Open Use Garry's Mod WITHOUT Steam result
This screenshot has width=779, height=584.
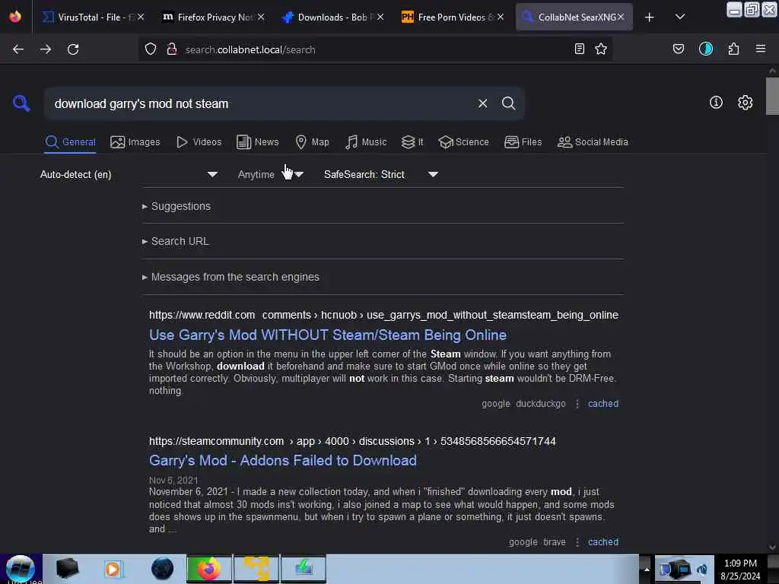[x=327, y=335]
